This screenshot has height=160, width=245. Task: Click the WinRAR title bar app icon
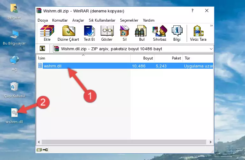(x=39, y=11)
